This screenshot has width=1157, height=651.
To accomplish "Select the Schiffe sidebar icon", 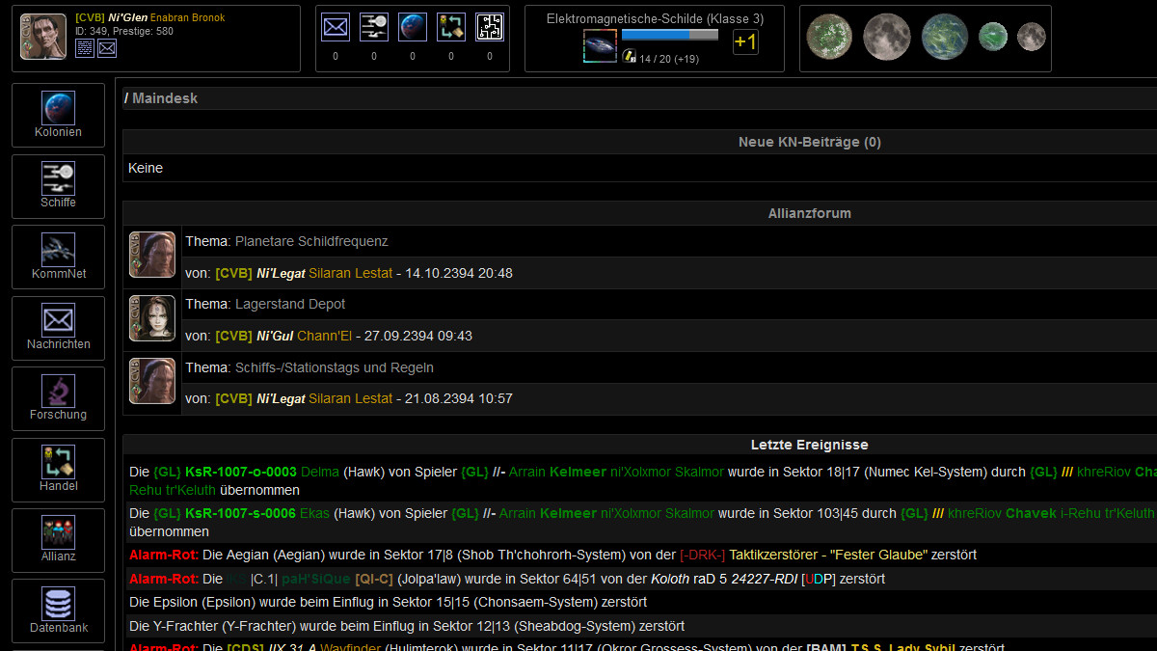I will [58, 178].
